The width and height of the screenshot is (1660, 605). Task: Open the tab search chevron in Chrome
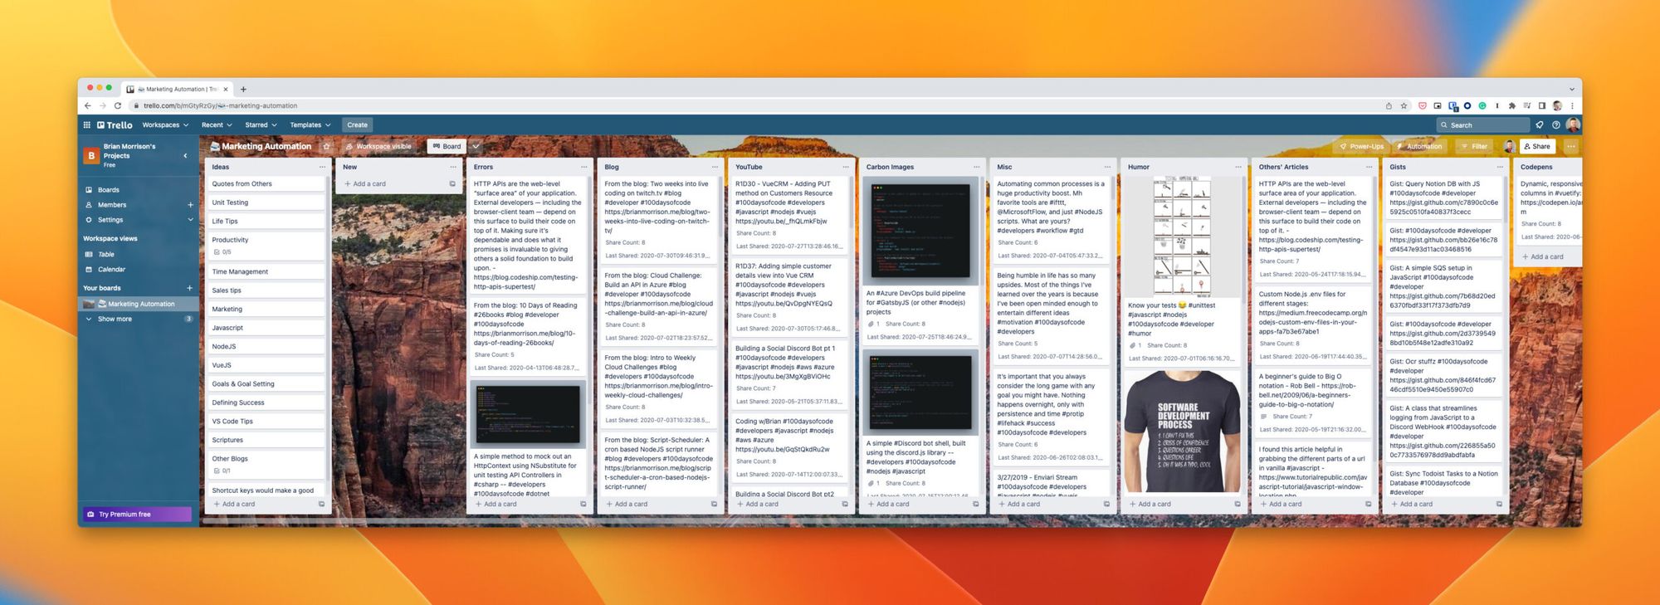click(x=1571, y=89)
